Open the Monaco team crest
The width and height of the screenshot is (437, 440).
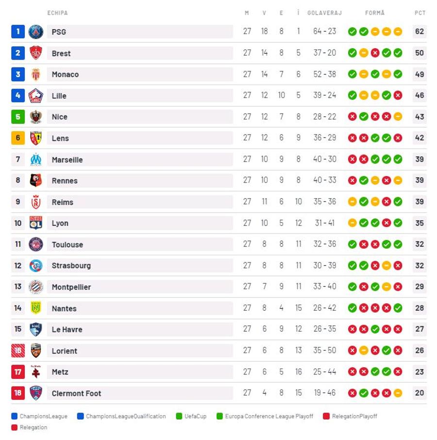36,74
